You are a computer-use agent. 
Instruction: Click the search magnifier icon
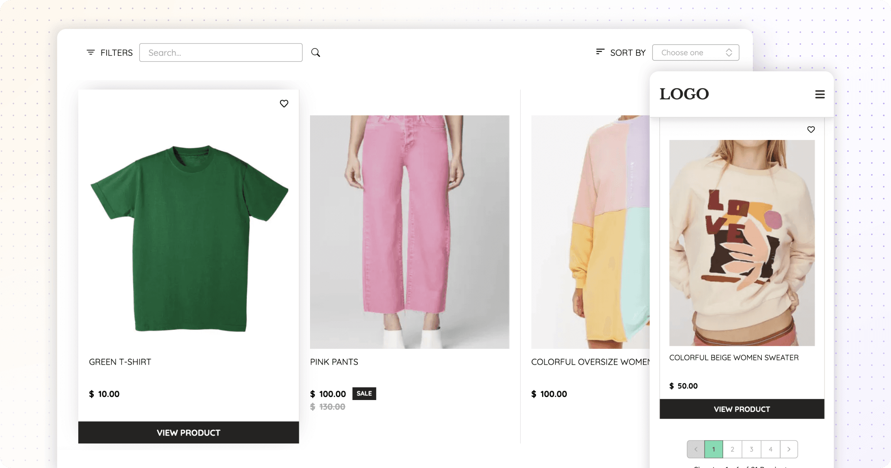point(316,52)
